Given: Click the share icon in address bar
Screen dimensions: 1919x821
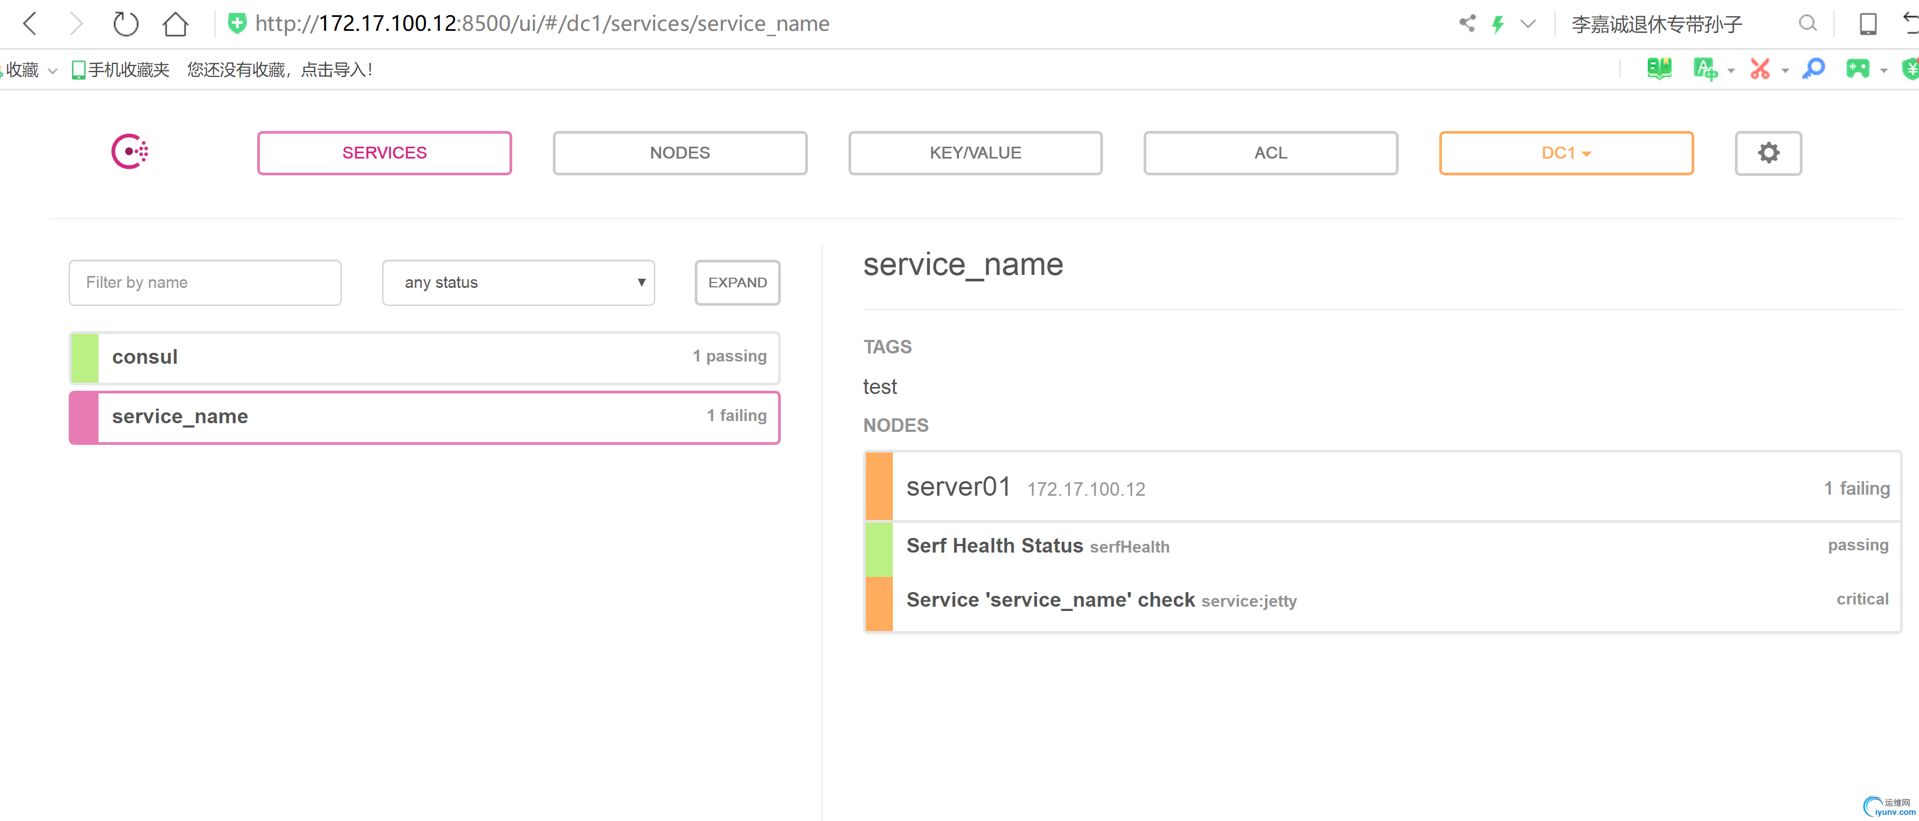Looking at the screenshot, I should tap(1467, 24).
